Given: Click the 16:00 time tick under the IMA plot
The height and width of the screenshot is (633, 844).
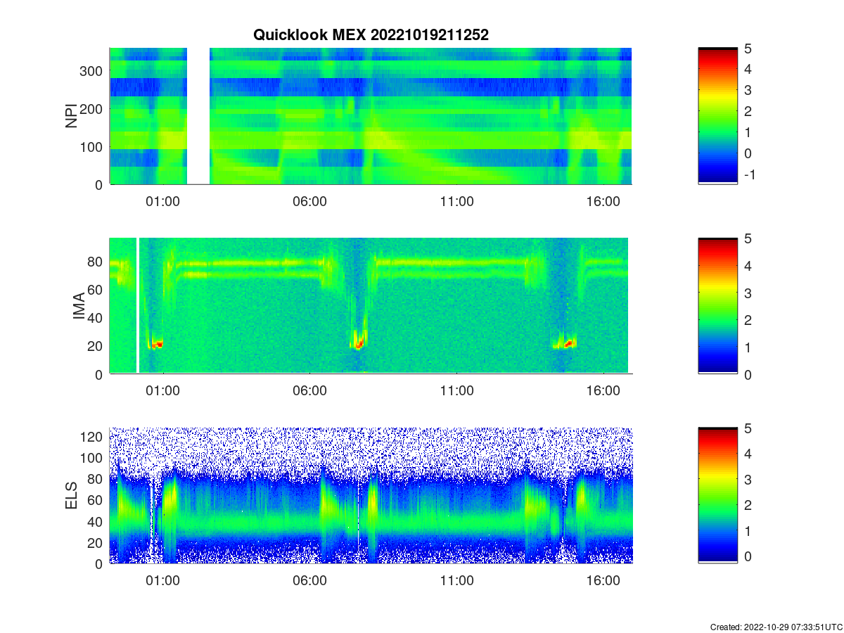Looking at the screenshot, I should click(603, 391).
